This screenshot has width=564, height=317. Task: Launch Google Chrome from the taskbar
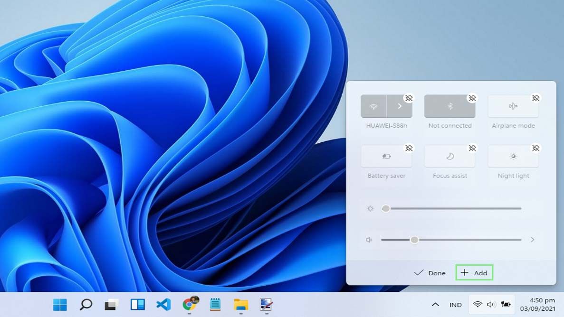tap(190, 305)
